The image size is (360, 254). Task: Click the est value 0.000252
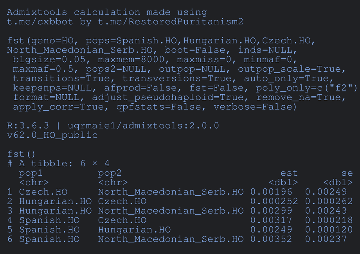pos(274,201)
